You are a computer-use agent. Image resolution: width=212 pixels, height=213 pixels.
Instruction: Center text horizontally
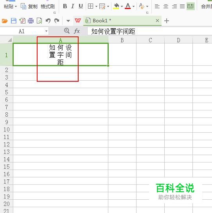coord(166,6)
